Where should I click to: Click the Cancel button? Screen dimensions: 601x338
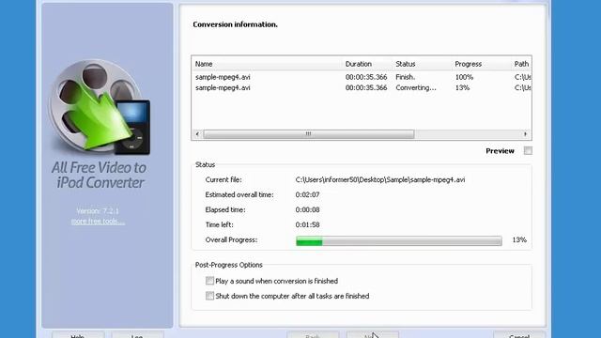[x=519, y=335]
